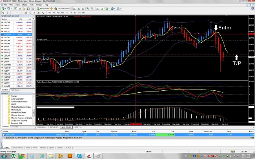Click the Expert Advisors button
This screenshot has width=255, height=159.
click(x=62, y=9)
